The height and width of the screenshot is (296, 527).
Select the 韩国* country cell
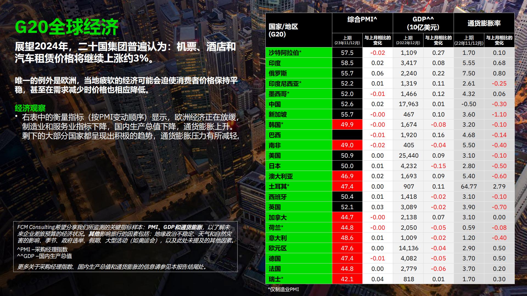pyautogui.click(x=299, y=125)
